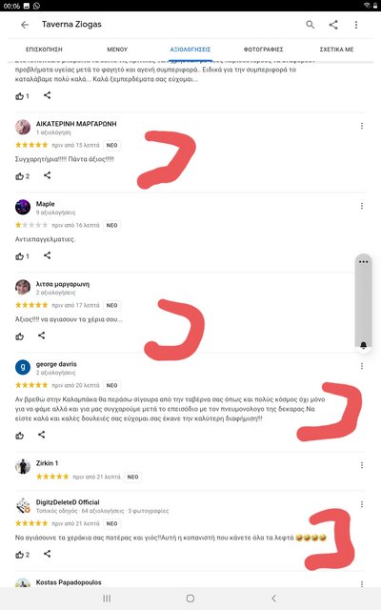Like Maple's one-star review
The width and height of the screenshot is (381, 610).
(x=19, y=256)
